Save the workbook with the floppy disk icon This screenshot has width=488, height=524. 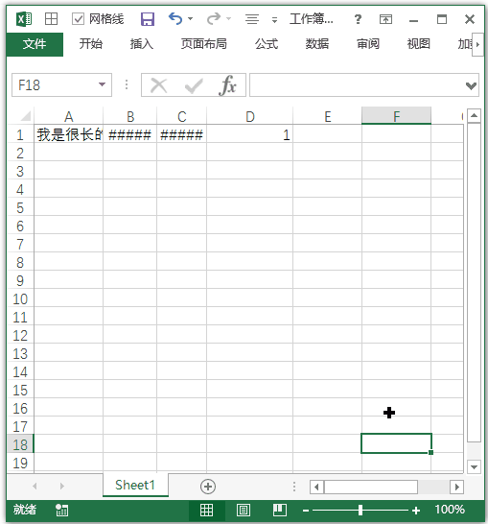point(148,19)
